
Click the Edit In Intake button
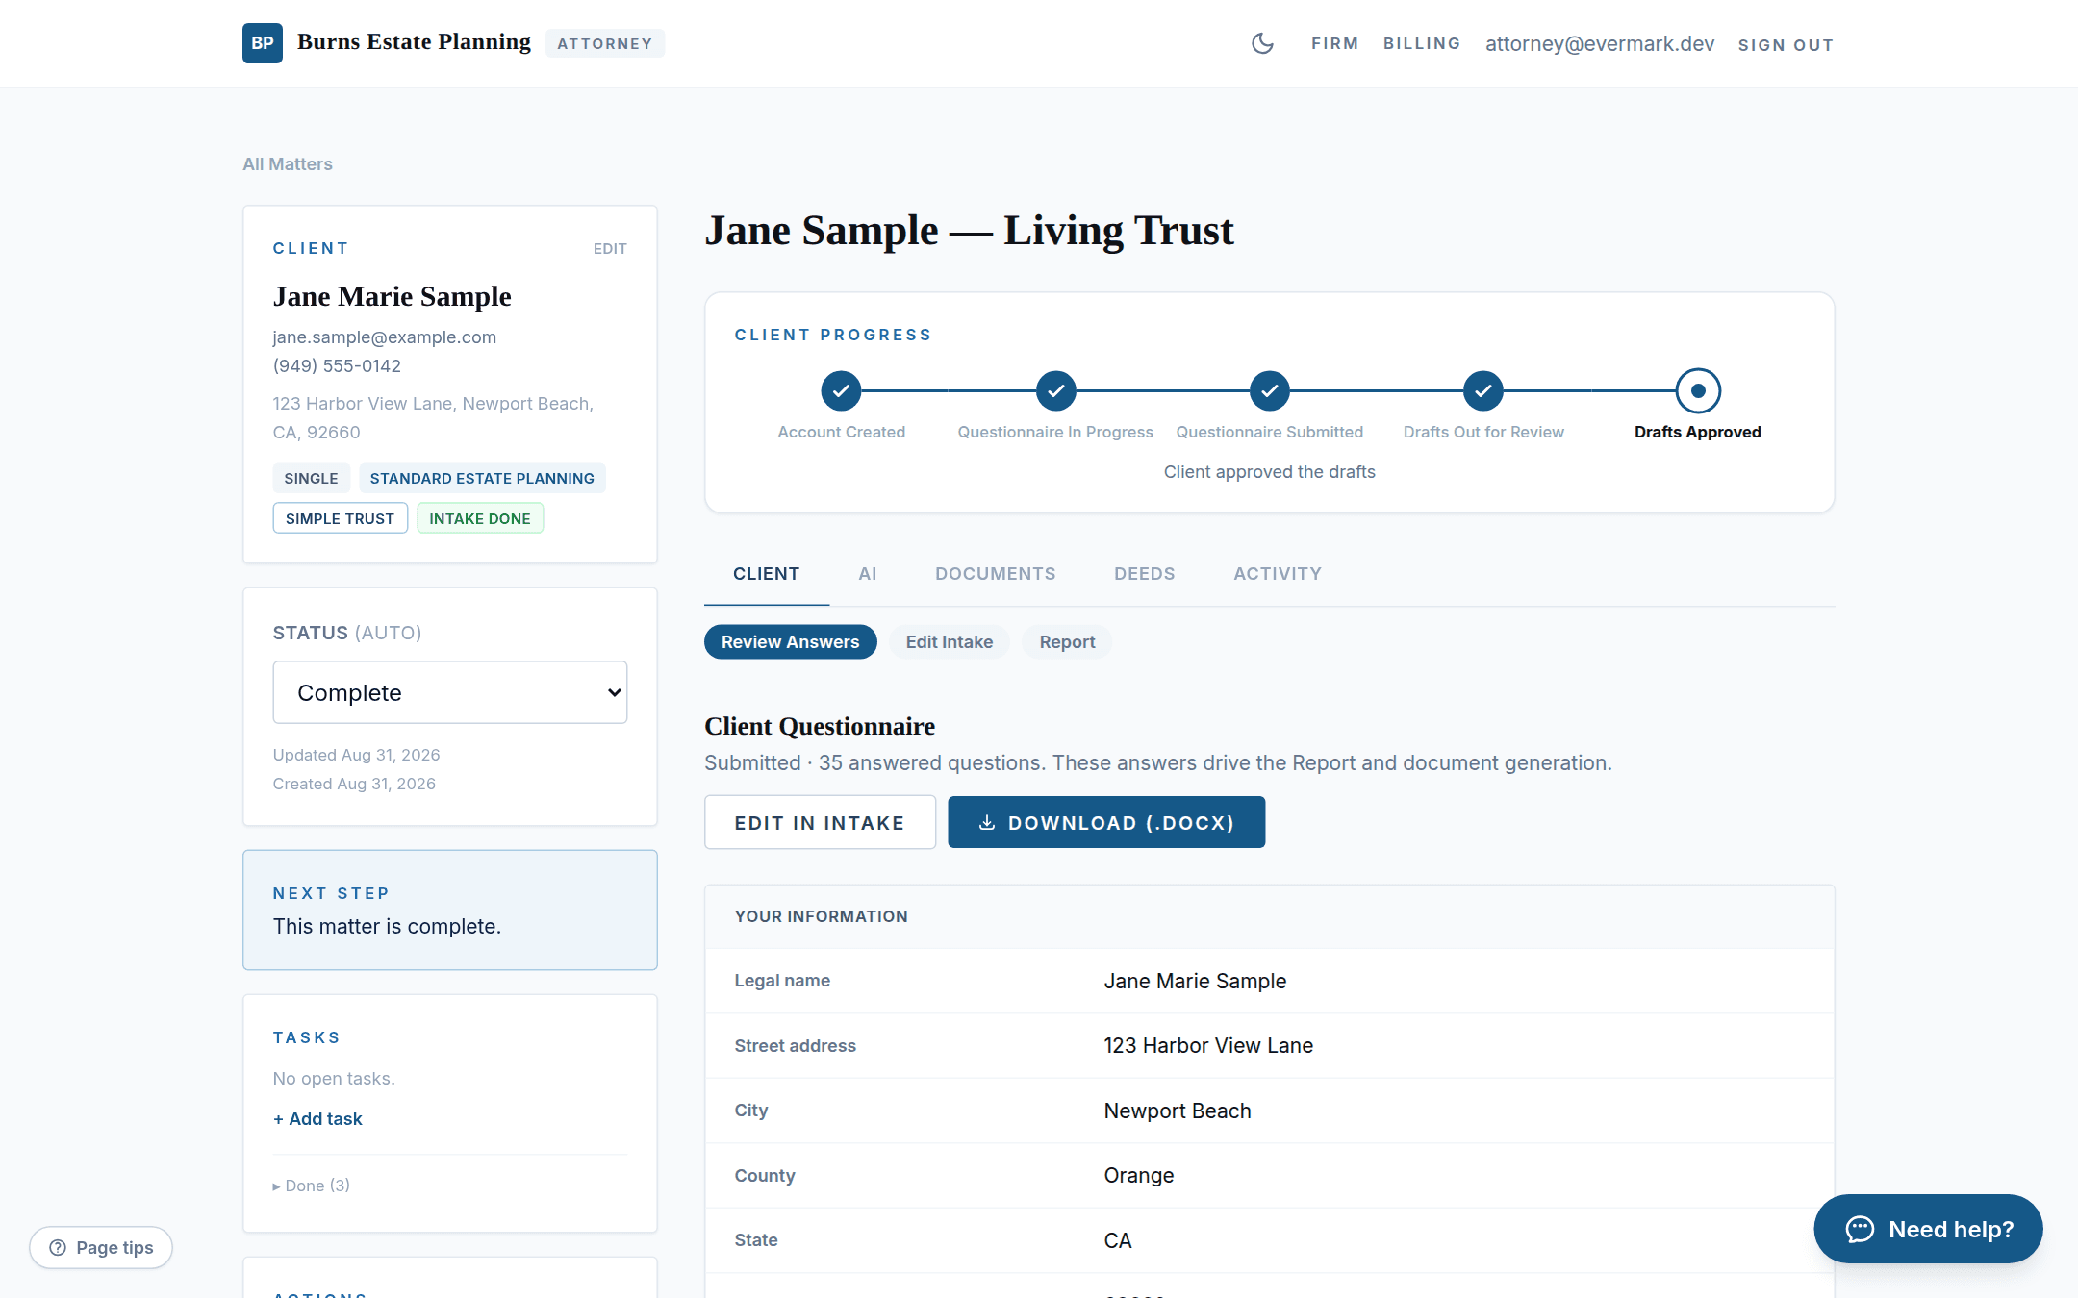click(820, 822)
